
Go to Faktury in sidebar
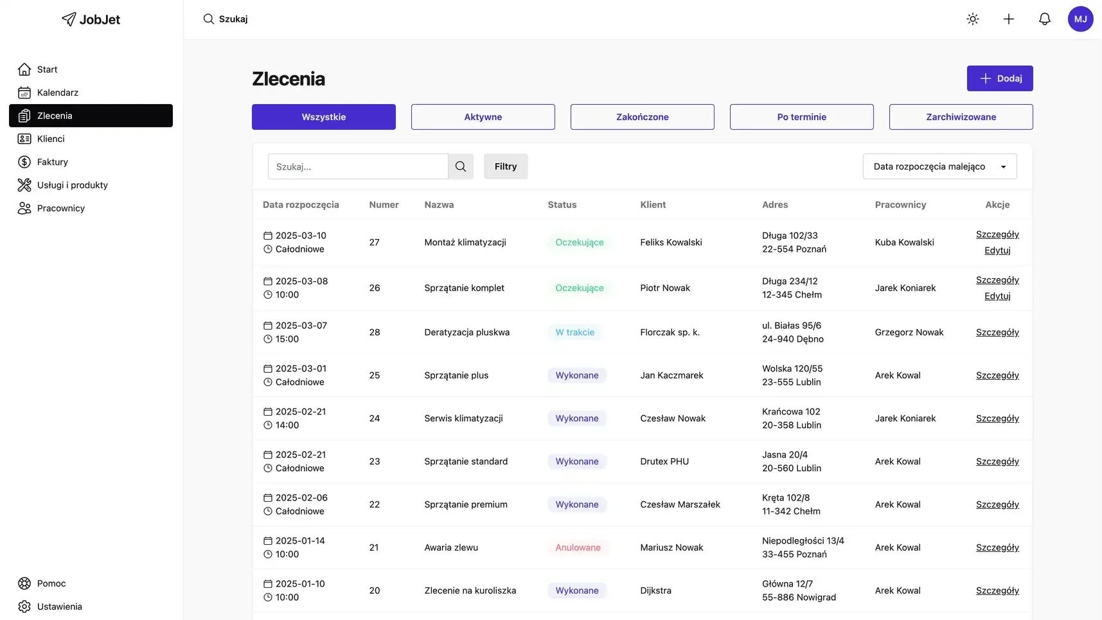(x=52, y=162)
